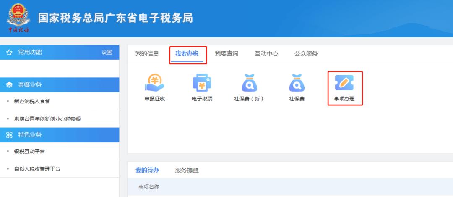Click the national tax emblem logo
The height and width of the screenshot is (197, 453).
click(x=18, y=18)
